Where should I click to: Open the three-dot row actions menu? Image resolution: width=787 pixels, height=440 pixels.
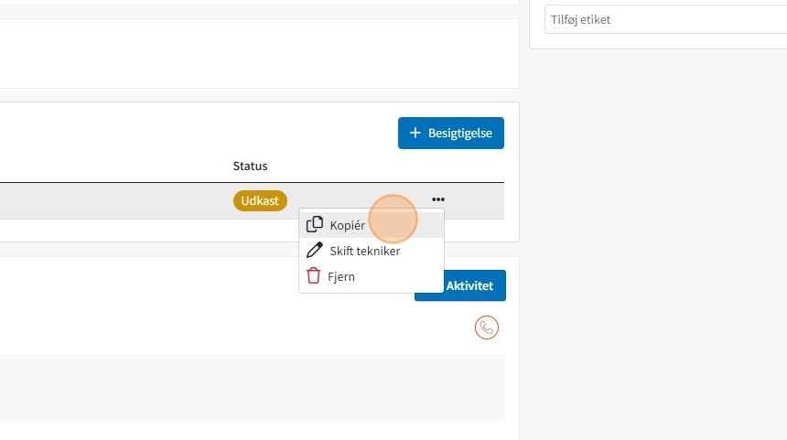[438, 199]
